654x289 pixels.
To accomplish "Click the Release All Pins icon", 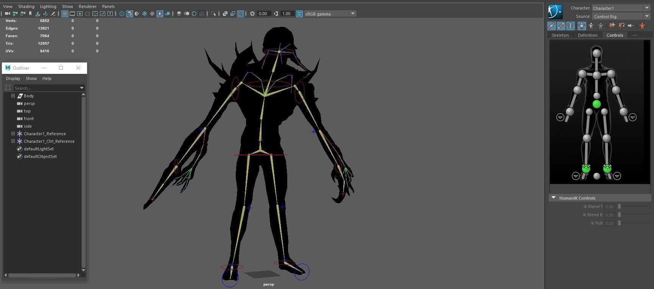I will pyautogui.click(x=631, y=26).
